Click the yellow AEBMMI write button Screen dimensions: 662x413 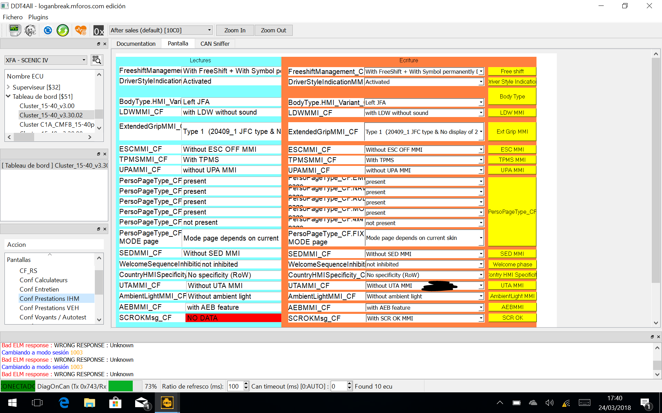pos(512,307)
